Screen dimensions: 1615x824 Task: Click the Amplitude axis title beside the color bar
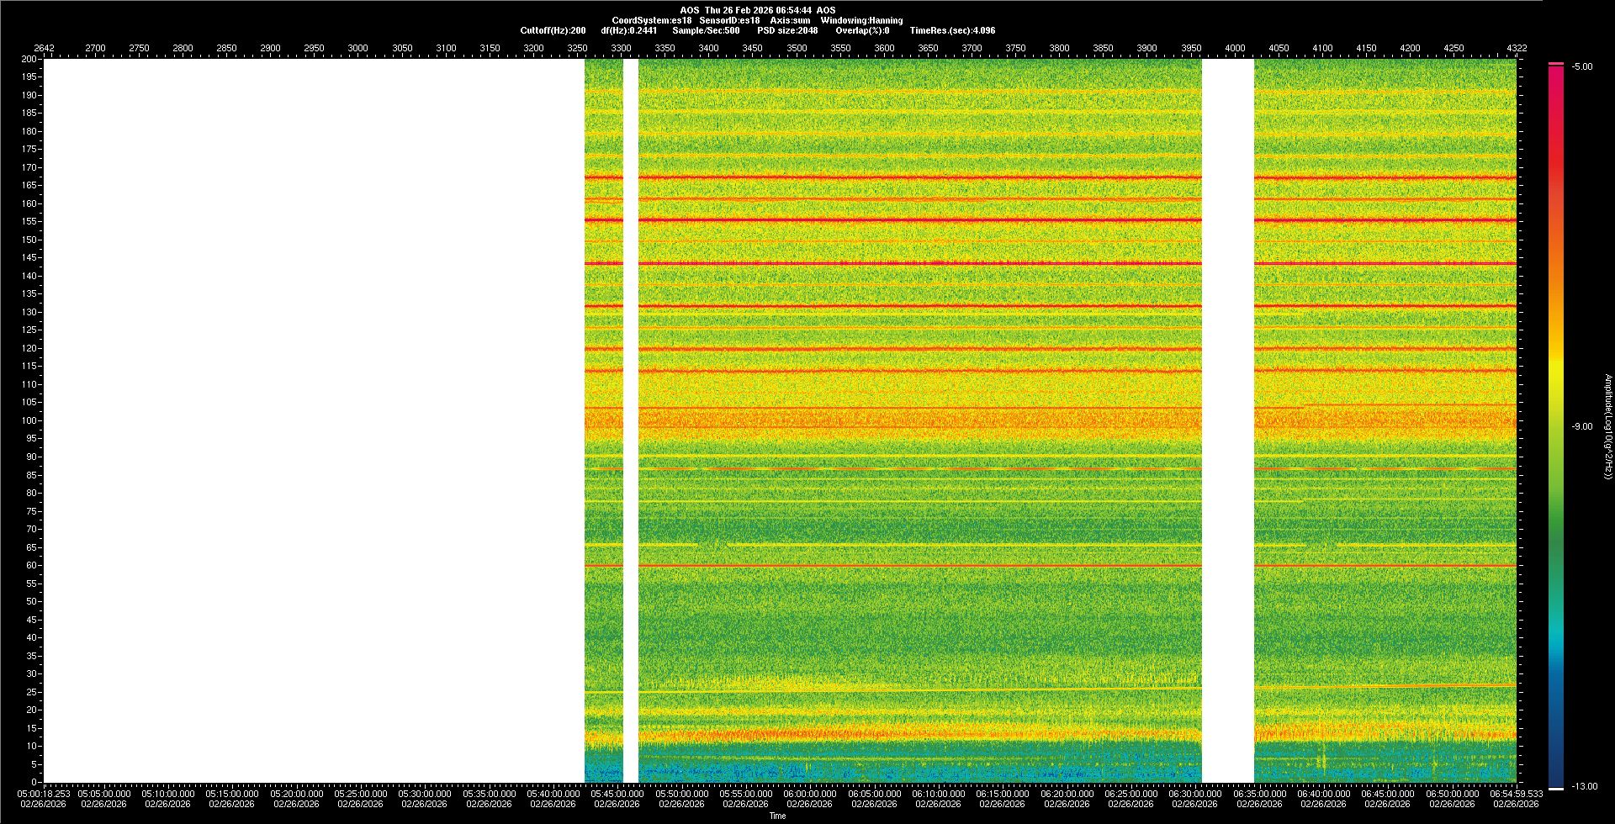coord(1607,427)
